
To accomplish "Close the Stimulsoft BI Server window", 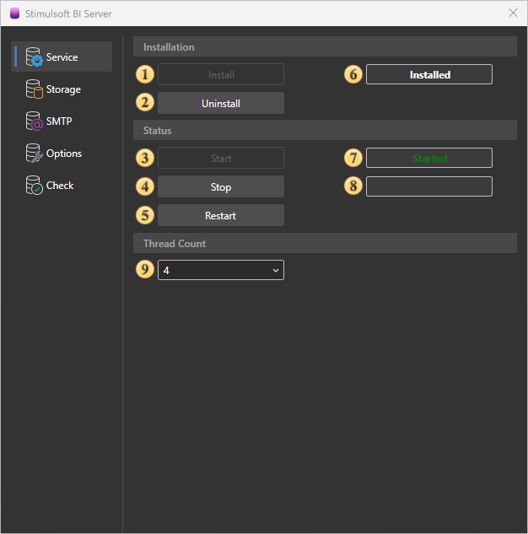I will (513, 13).
